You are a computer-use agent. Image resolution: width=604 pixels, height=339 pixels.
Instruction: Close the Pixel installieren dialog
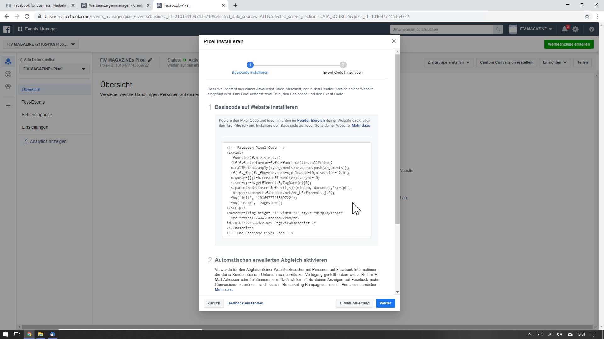click(x=394, y=41)
